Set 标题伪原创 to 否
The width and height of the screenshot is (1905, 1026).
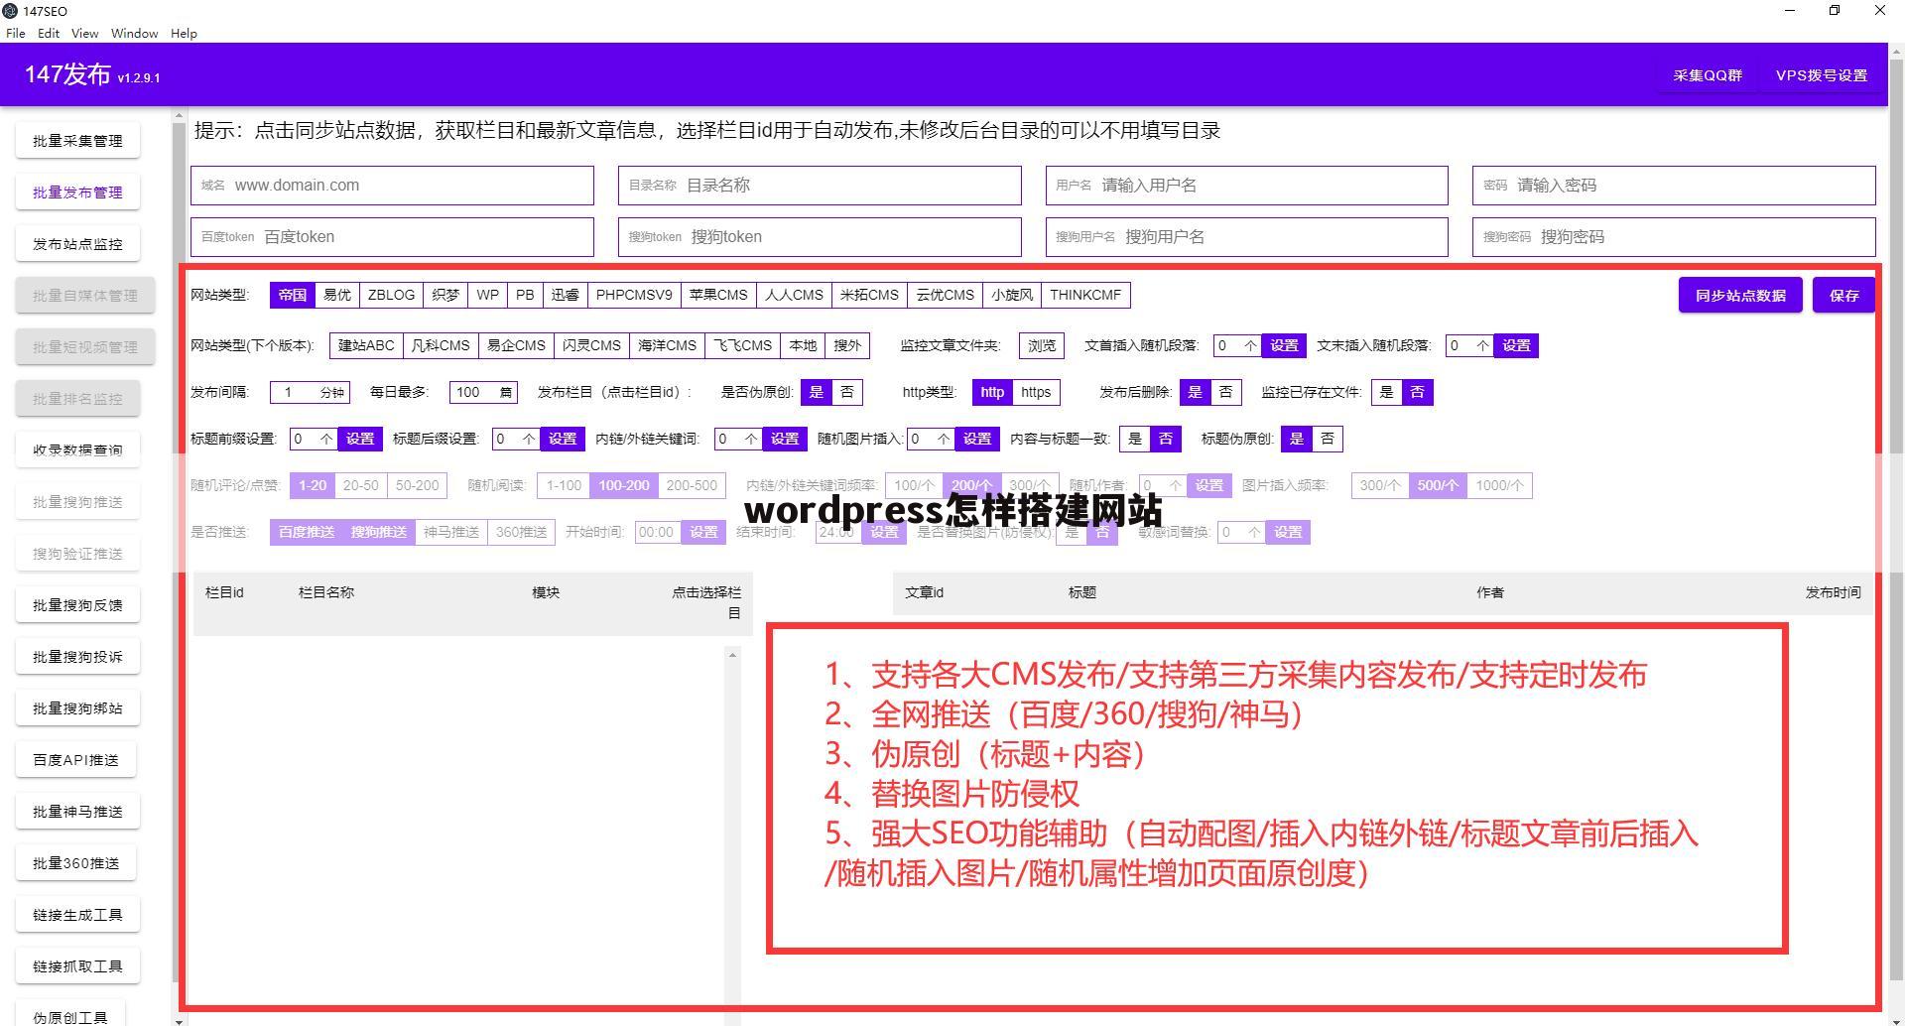pos(1328,439)
